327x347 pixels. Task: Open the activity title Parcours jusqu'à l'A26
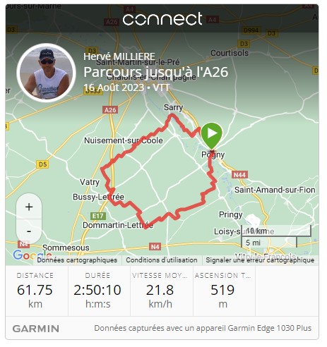[x=156, y=72]
